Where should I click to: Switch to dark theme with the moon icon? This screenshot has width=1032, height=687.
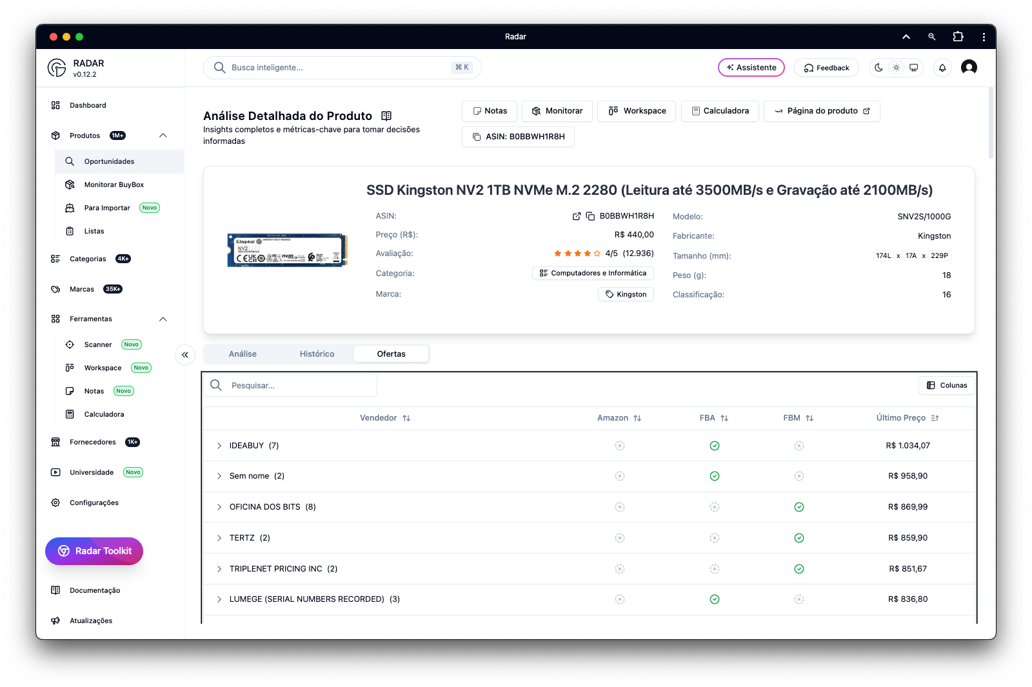coord(878,68)
